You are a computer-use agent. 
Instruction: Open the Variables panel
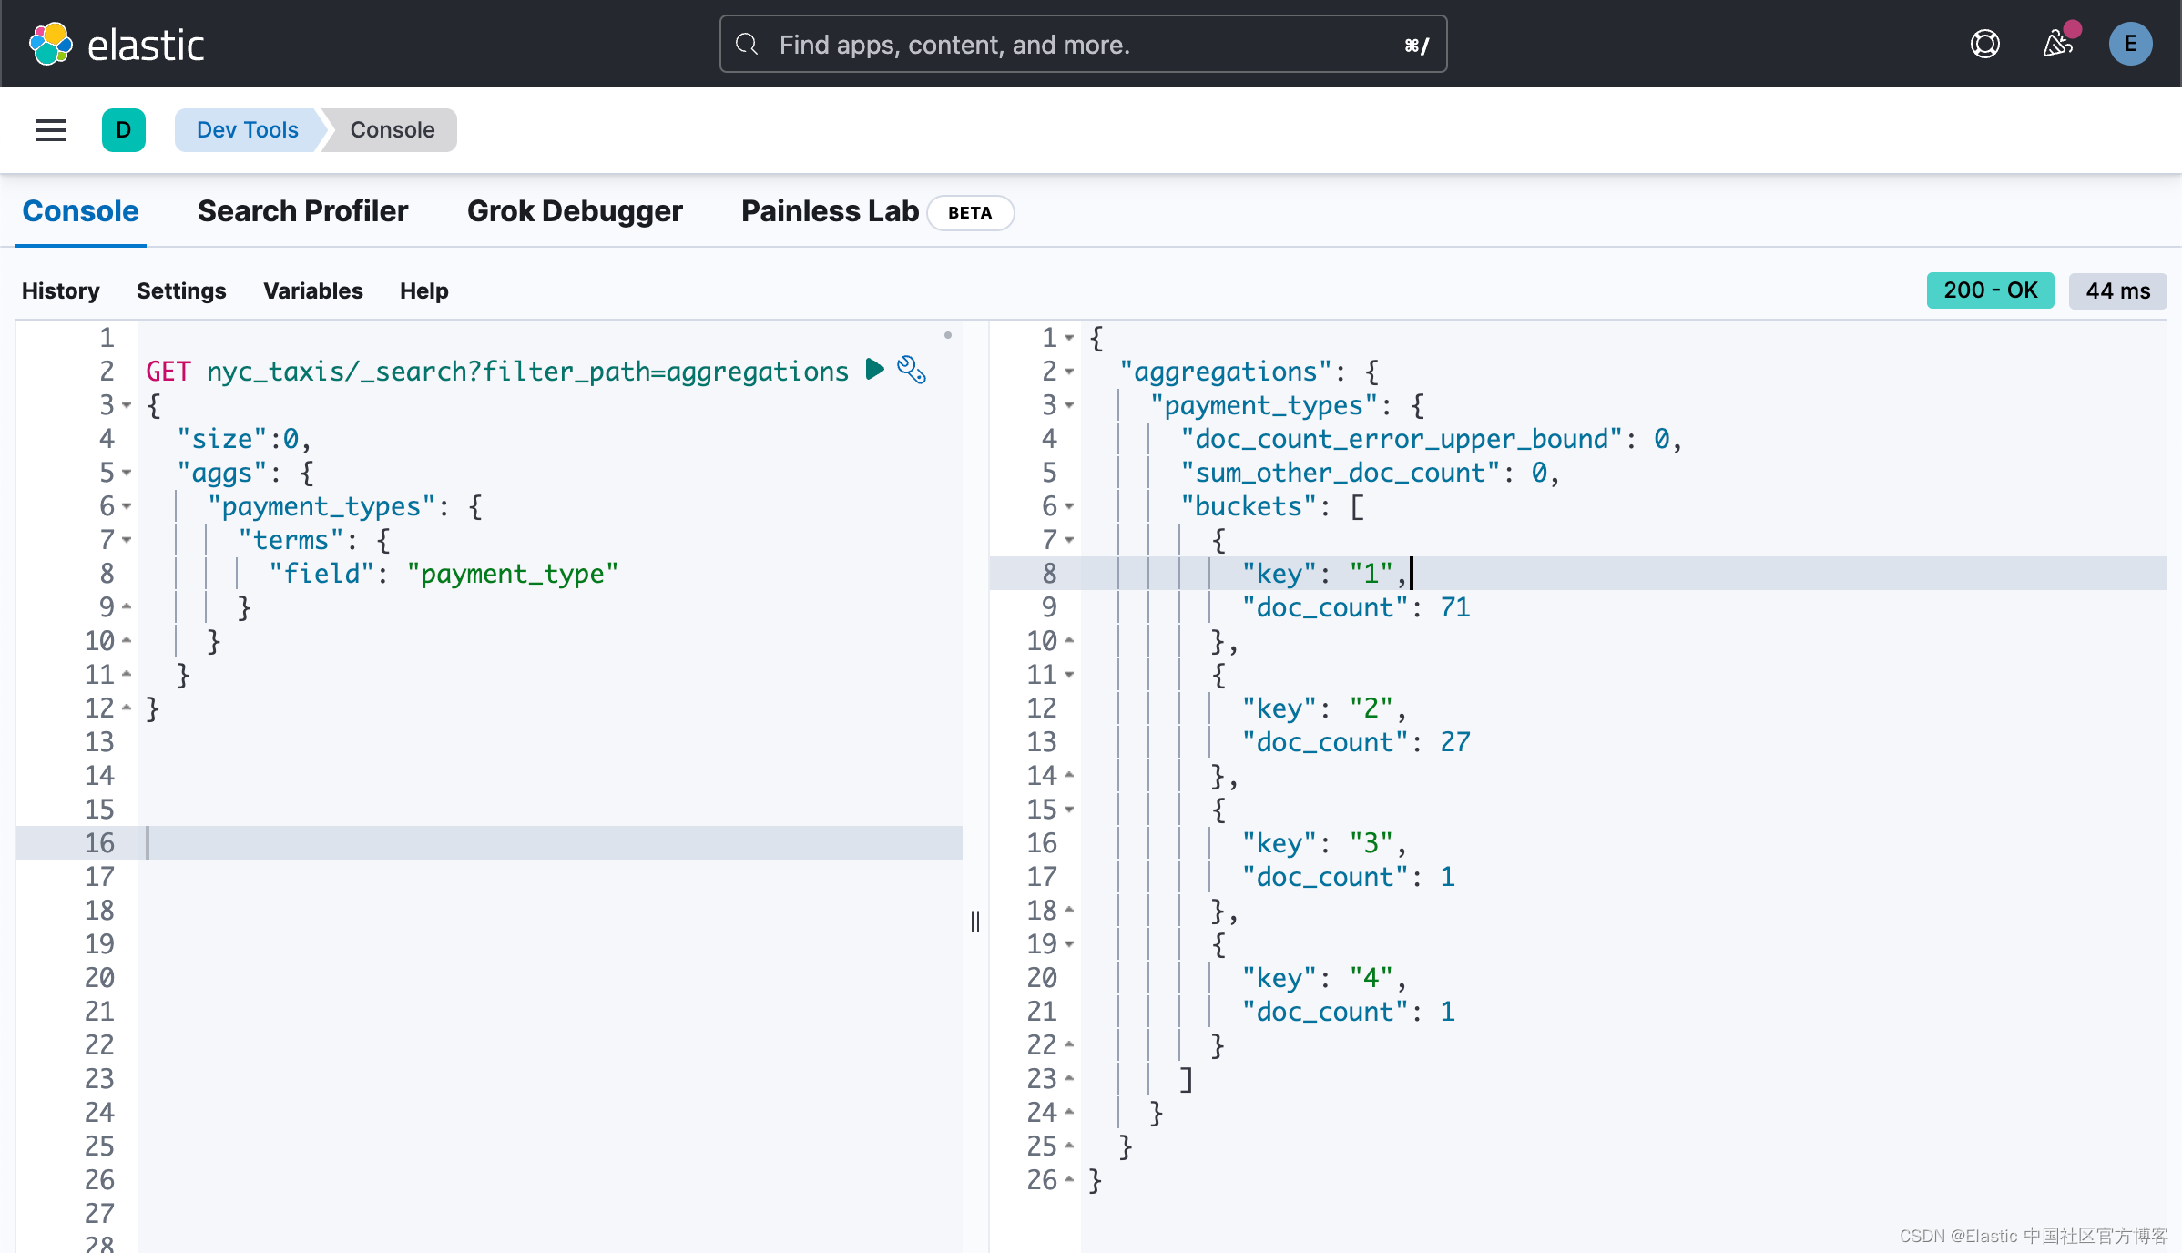click(x=313, y=290)
